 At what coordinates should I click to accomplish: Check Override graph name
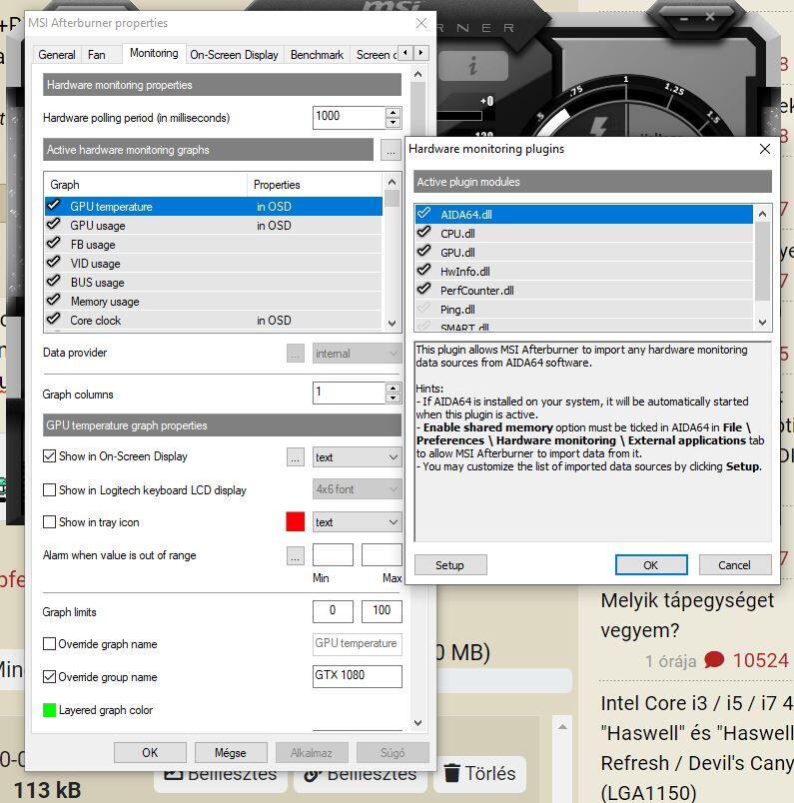click(49, 644)
